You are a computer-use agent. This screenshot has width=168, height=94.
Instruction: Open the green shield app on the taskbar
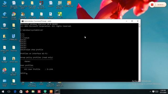coord(45,92)
